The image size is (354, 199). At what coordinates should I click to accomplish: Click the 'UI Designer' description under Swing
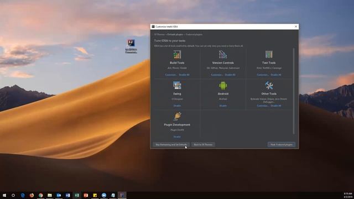[x=177, y=99]
